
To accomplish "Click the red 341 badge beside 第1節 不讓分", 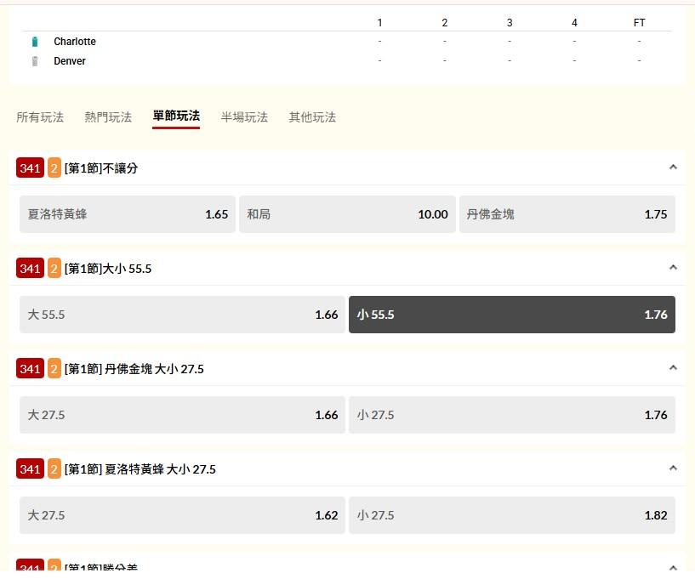I will tap(30, 168).
